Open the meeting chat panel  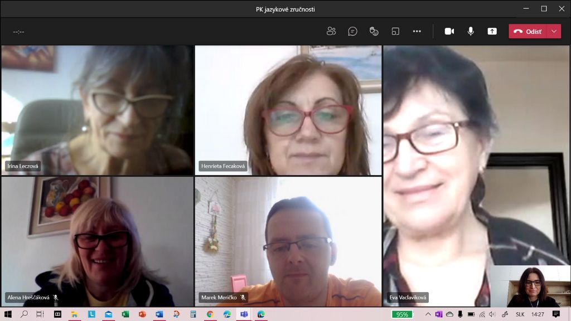point(352,31)
